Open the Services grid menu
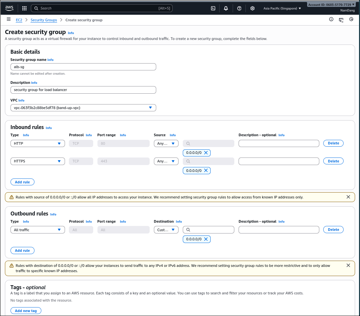This screenshot has width=360, height=316. pyautogui.click(x=24, y=8)
